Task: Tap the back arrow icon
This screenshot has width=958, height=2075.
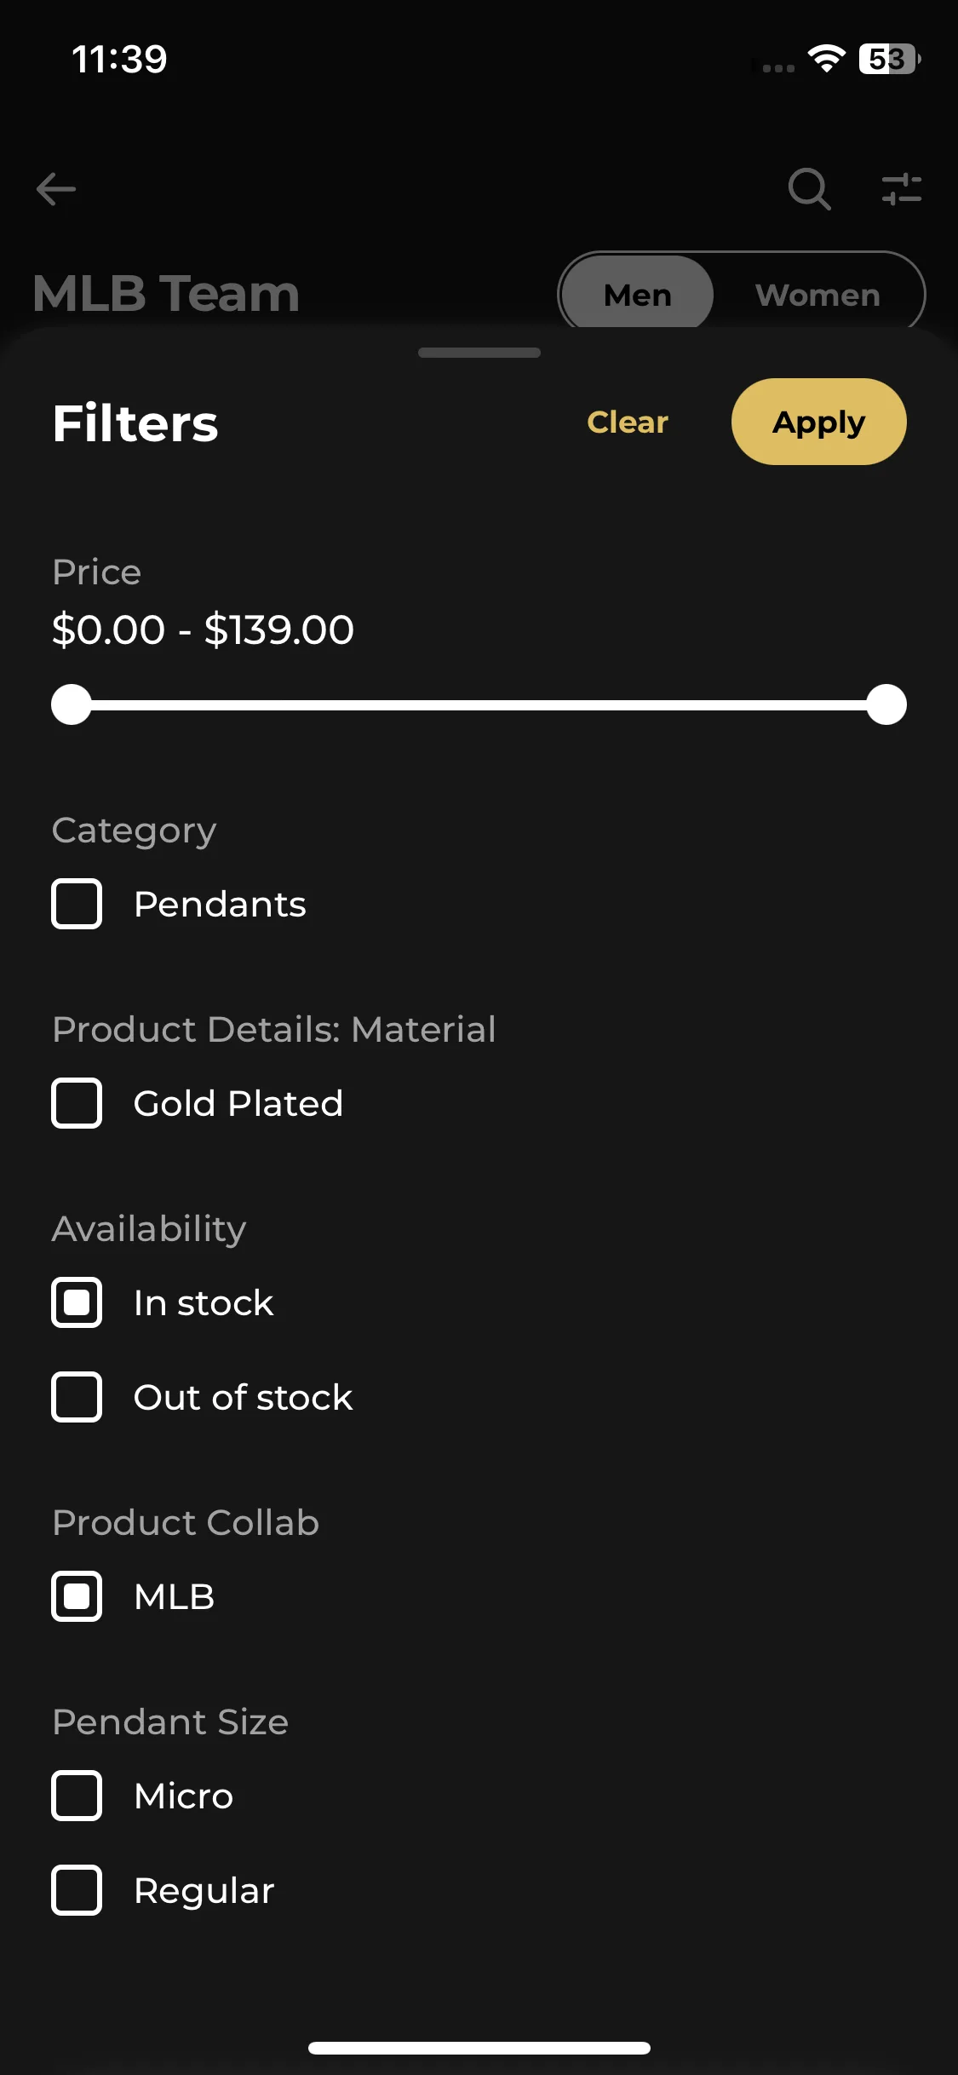Action: (56, 189)
